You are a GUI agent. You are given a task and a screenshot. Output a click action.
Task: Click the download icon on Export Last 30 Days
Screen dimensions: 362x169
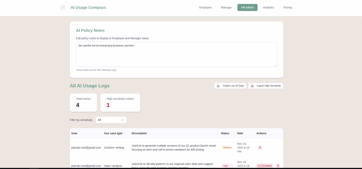pyautogui.click(x=218, y=86)
